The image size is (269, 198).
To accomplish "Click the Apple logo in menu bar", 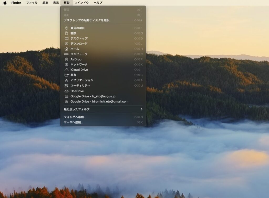I will pyautogui.click(x=5, y=3).
